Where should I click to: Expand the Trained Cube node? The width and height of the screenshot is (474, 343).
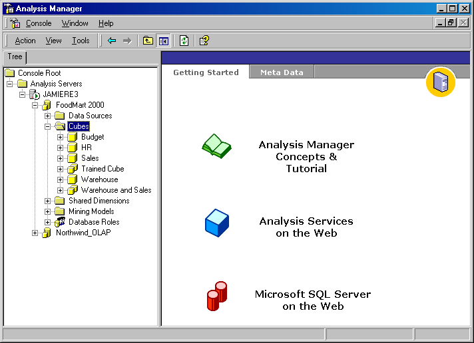click(x=60, y=169)
